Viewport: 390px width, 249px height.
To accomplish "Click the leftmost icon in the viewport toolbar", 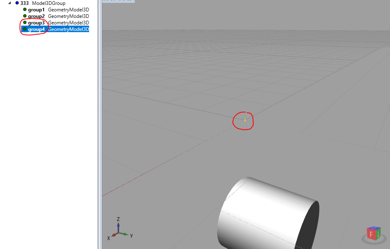I will pos(105,1).
